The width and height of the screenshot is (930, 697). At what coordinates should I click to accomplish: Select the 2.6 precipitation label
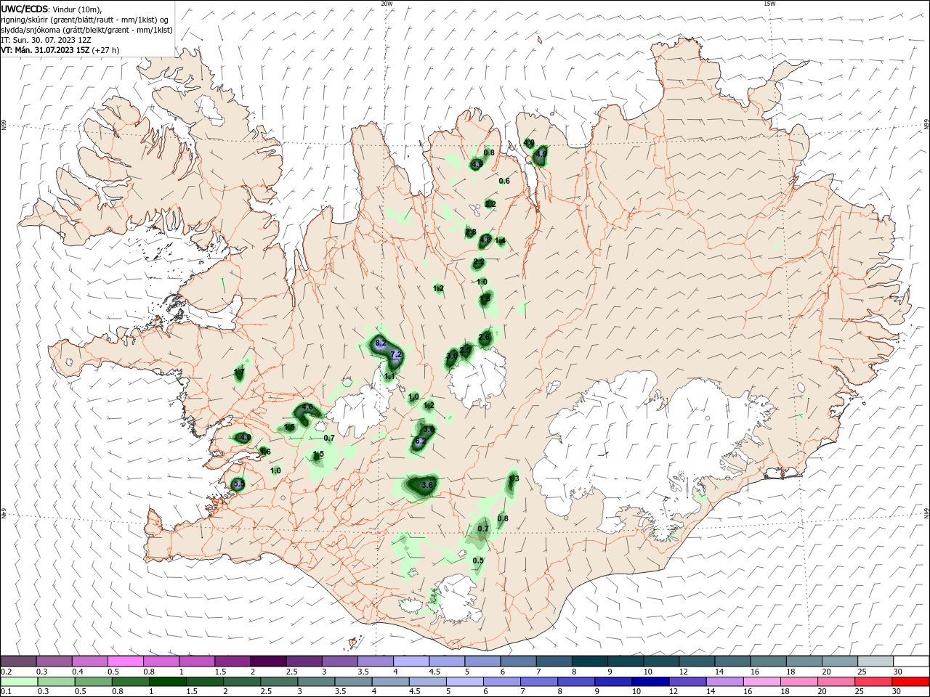485,338
